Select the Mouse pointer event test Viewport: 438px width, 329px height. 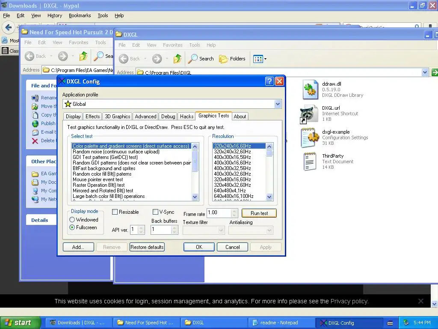click(131, 179)
